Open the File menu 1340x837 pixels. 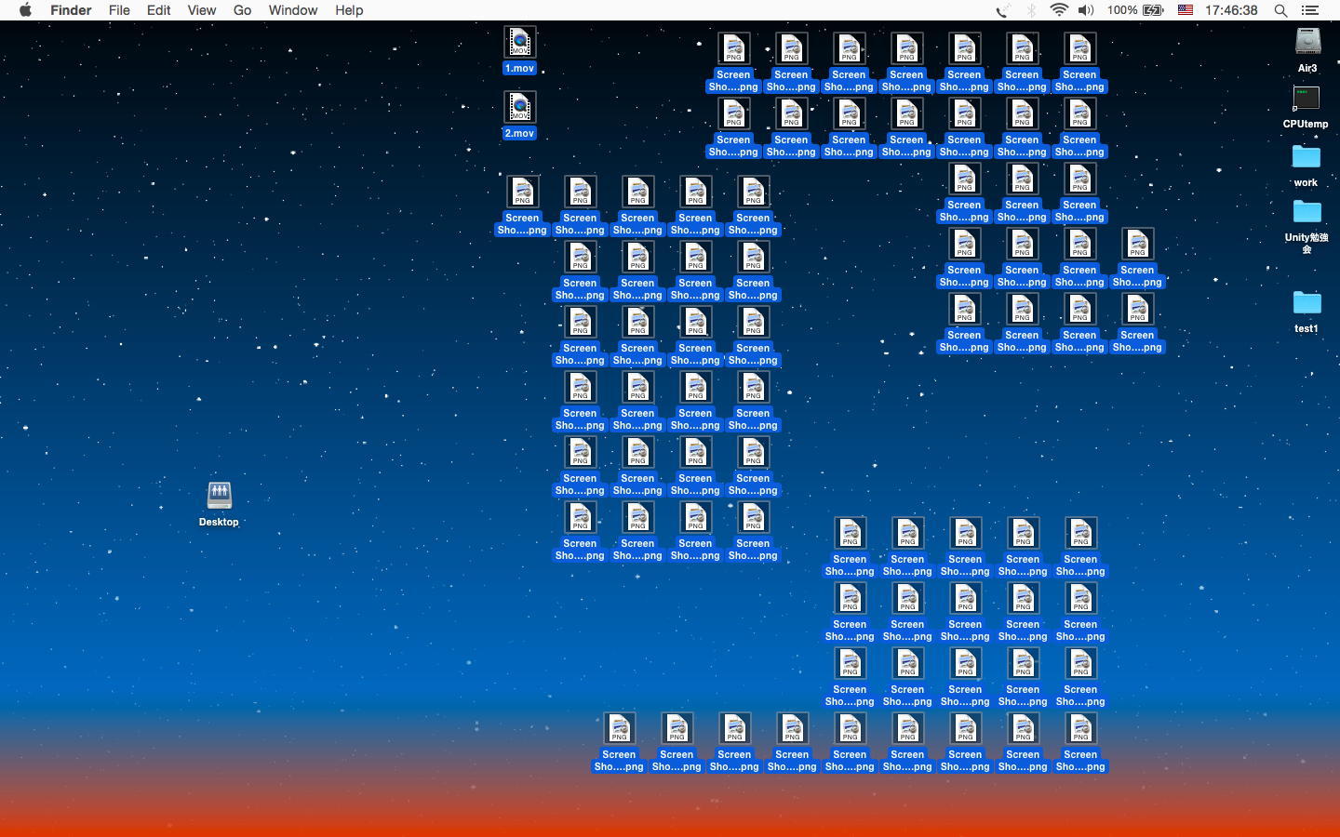tap(119, 10)
